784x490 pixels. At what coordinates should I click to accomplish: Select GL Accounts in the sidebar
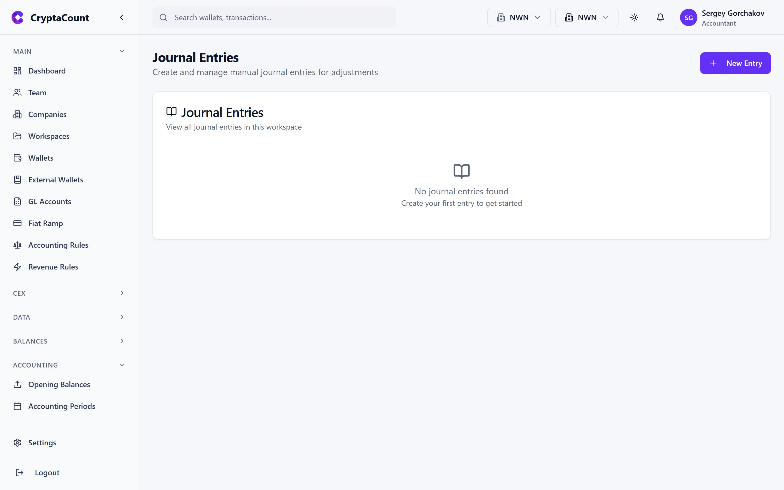click(x=50, y=201)
